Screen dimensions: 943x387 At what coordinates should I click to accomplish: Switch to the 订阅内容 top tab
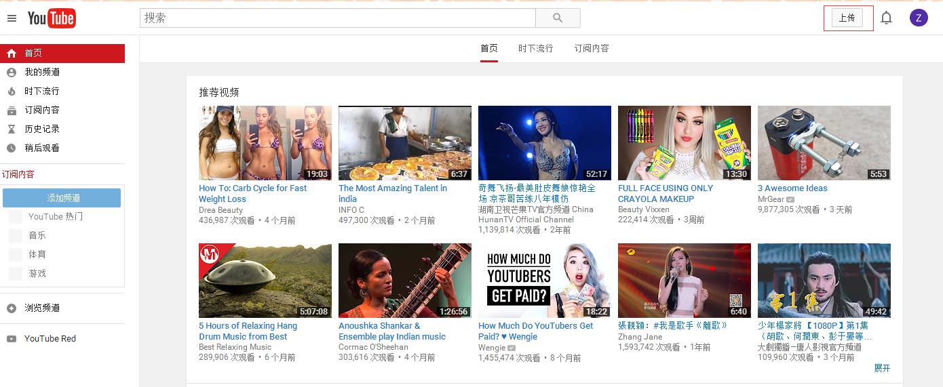[592, 48]
